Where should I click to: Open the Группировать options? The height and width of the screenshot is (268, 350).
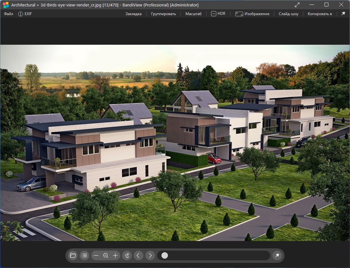pyautogui.click(x=163, y=14)
